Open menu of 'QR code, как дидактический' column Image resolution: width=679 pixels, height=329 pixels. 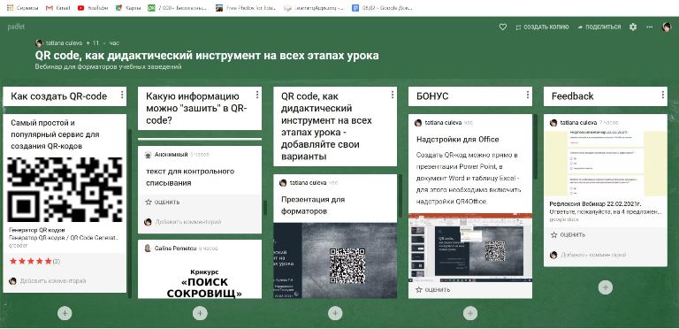point(393,95)
